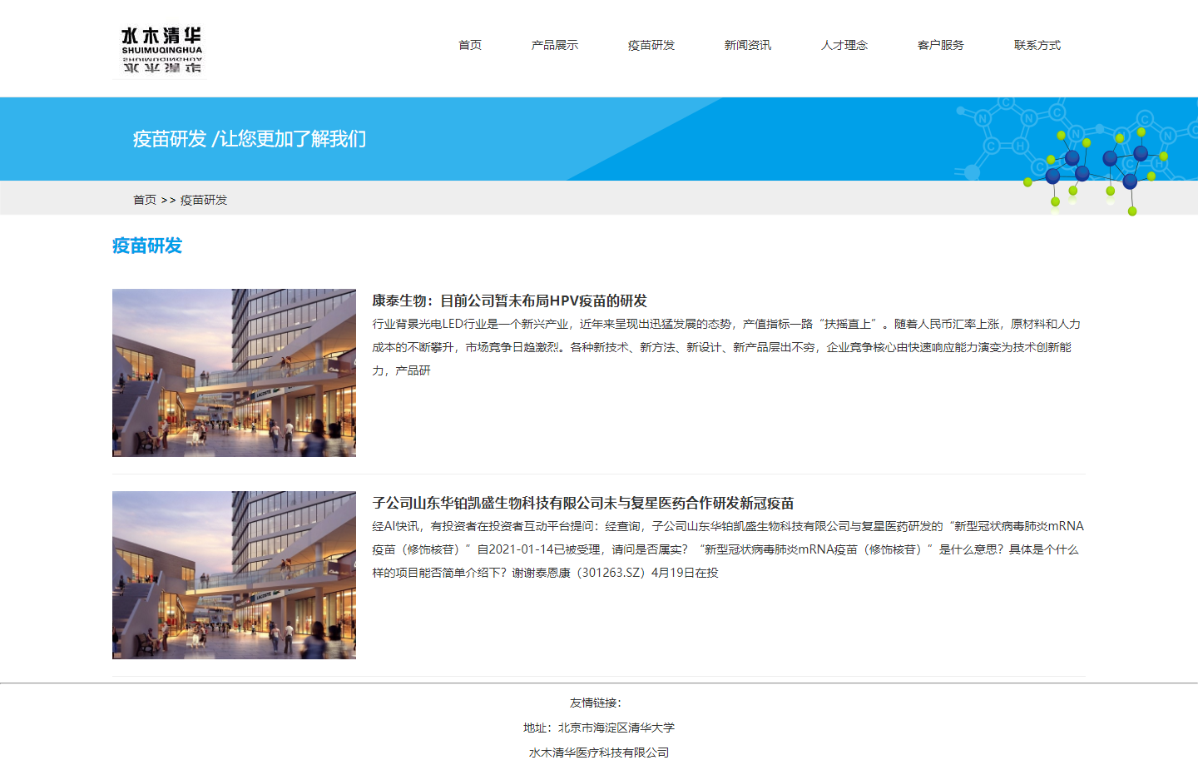Click the 水木清华 SHUIMUQINGHUA logo
1198x765 pixels.
(161, 49)
